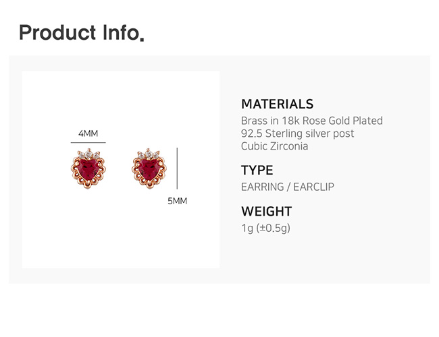This screenshot has height=337, width=439.
Task: Click the crown stones on the left earring
Action: [x=88, y=156]
